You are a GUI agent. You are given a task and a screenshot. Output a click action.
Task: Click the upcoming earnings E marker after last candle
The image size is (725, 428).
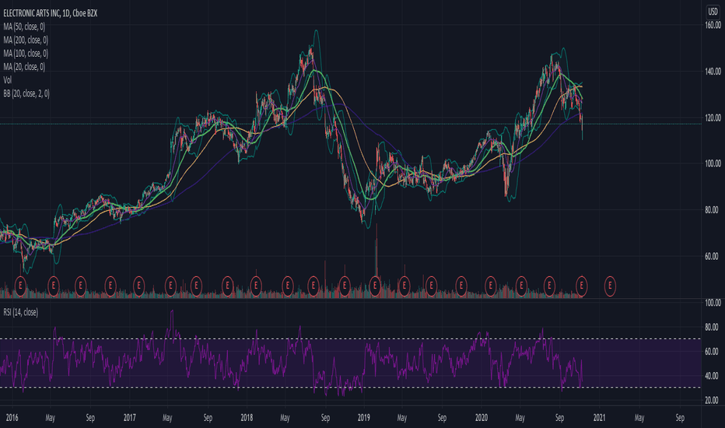(x=610, y=286)
